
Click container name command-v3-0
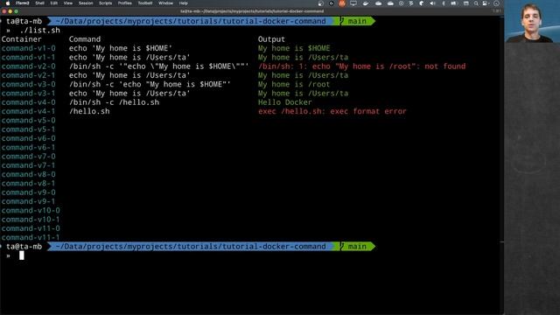(x=28, y=84)
